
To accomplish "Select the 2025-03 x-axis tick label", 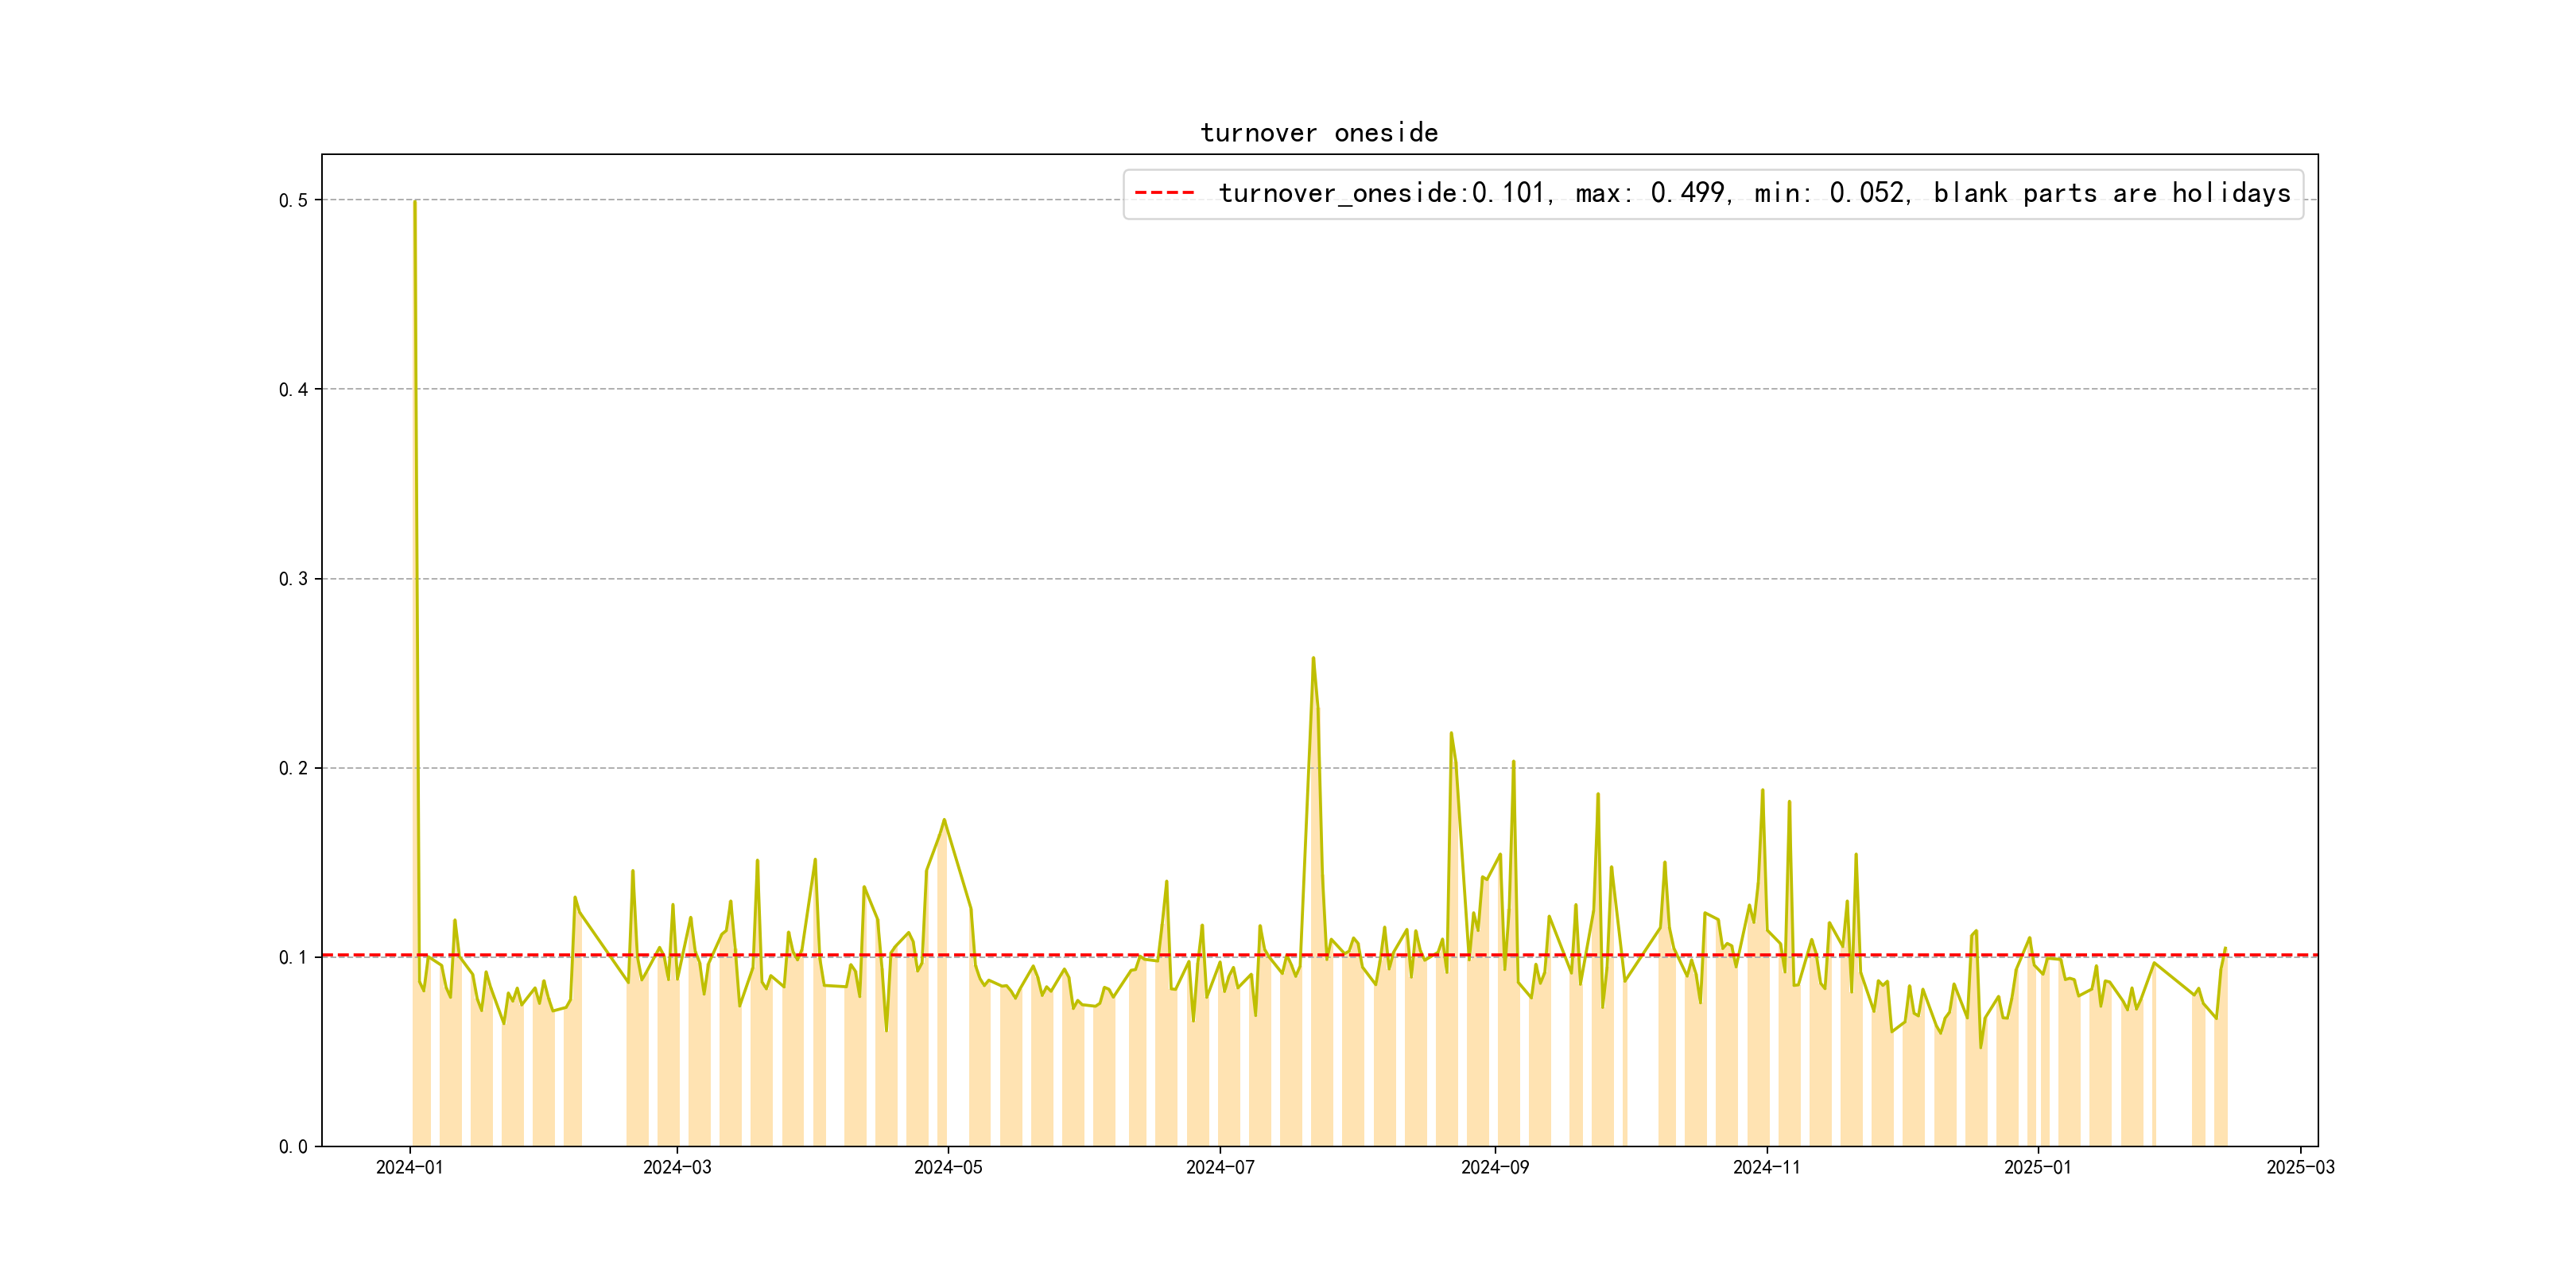I will pos(2300,1167).
